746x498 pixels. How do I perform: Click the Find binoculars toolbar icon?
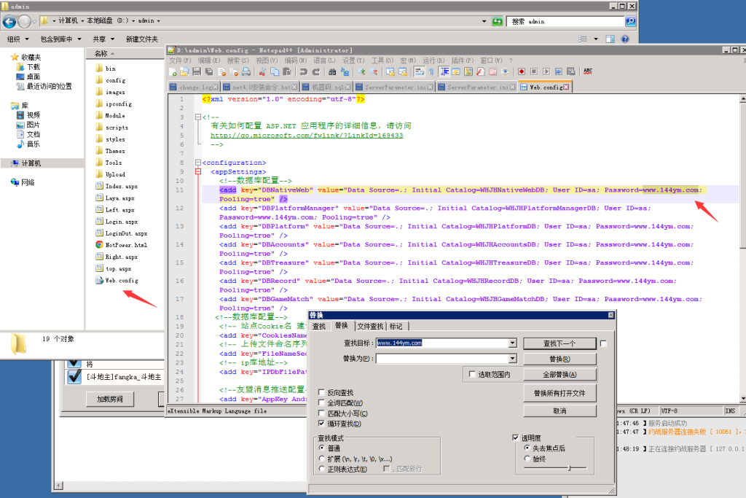pyautogui.click(x=332, y=71)
